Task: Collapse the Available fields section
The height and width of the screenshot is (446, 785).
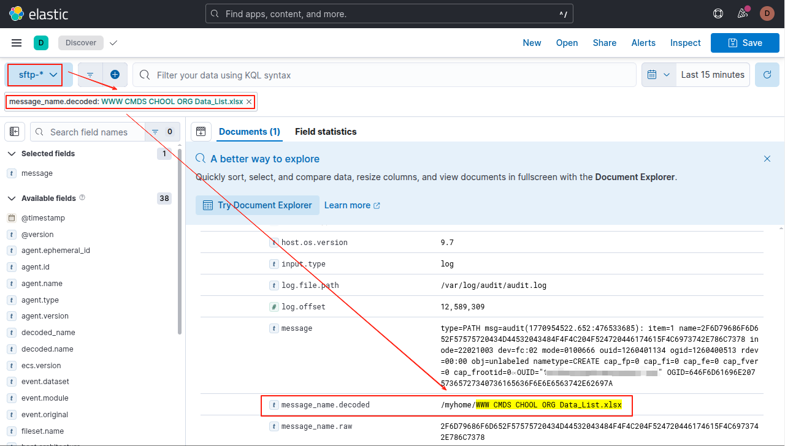Action: pyautogui.click(x=11, y=198)
